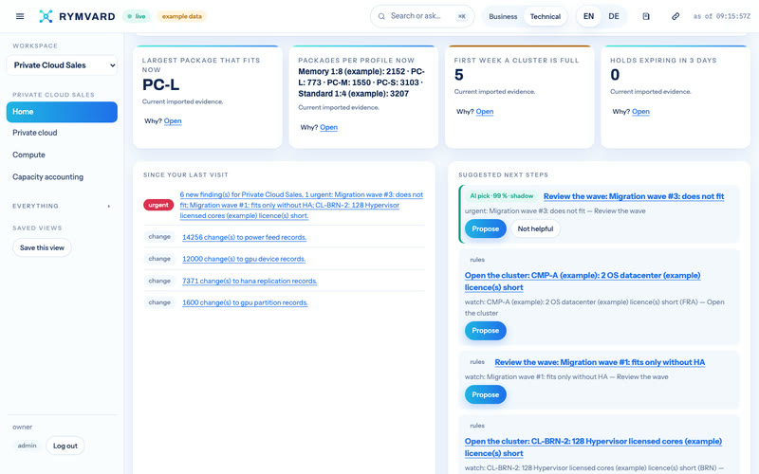Image resolution: width=759 pixels, height=474 pixels.
Task: Click the urgent red tag
Action: pyautogui.click(x=158, y=205)
